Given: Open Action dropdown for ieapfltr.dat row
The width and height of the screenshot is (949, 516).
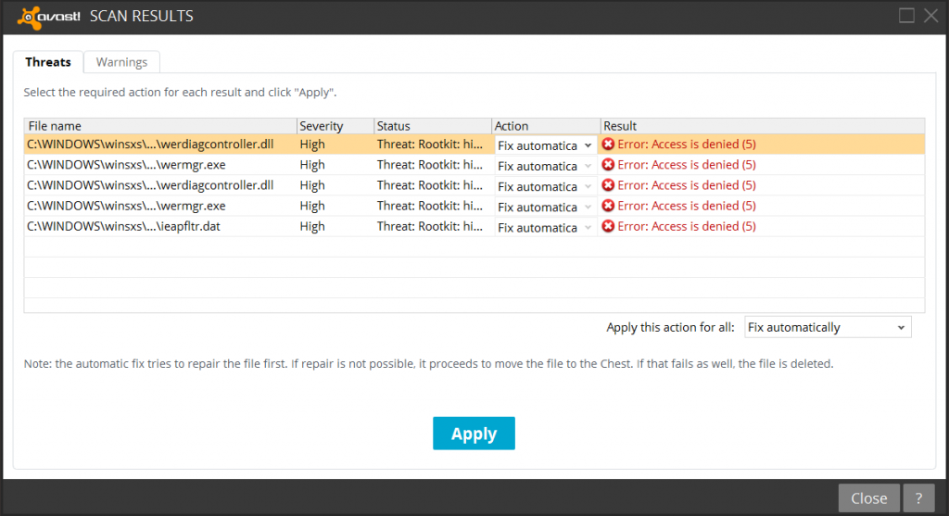Looking at the screenshot, I should click(x=545, y=228).
